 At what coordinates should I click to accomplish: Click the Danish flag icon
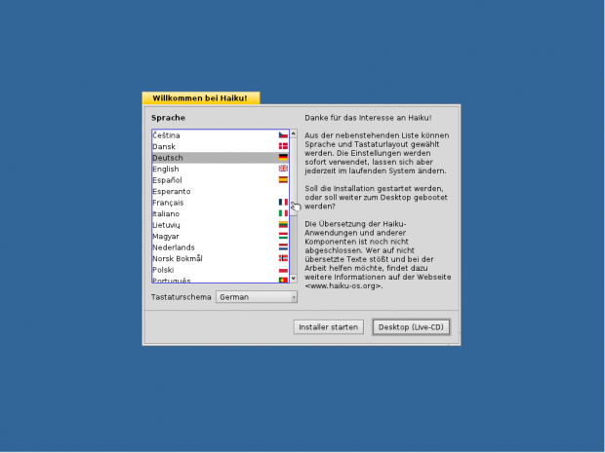(x=283, y=146)
